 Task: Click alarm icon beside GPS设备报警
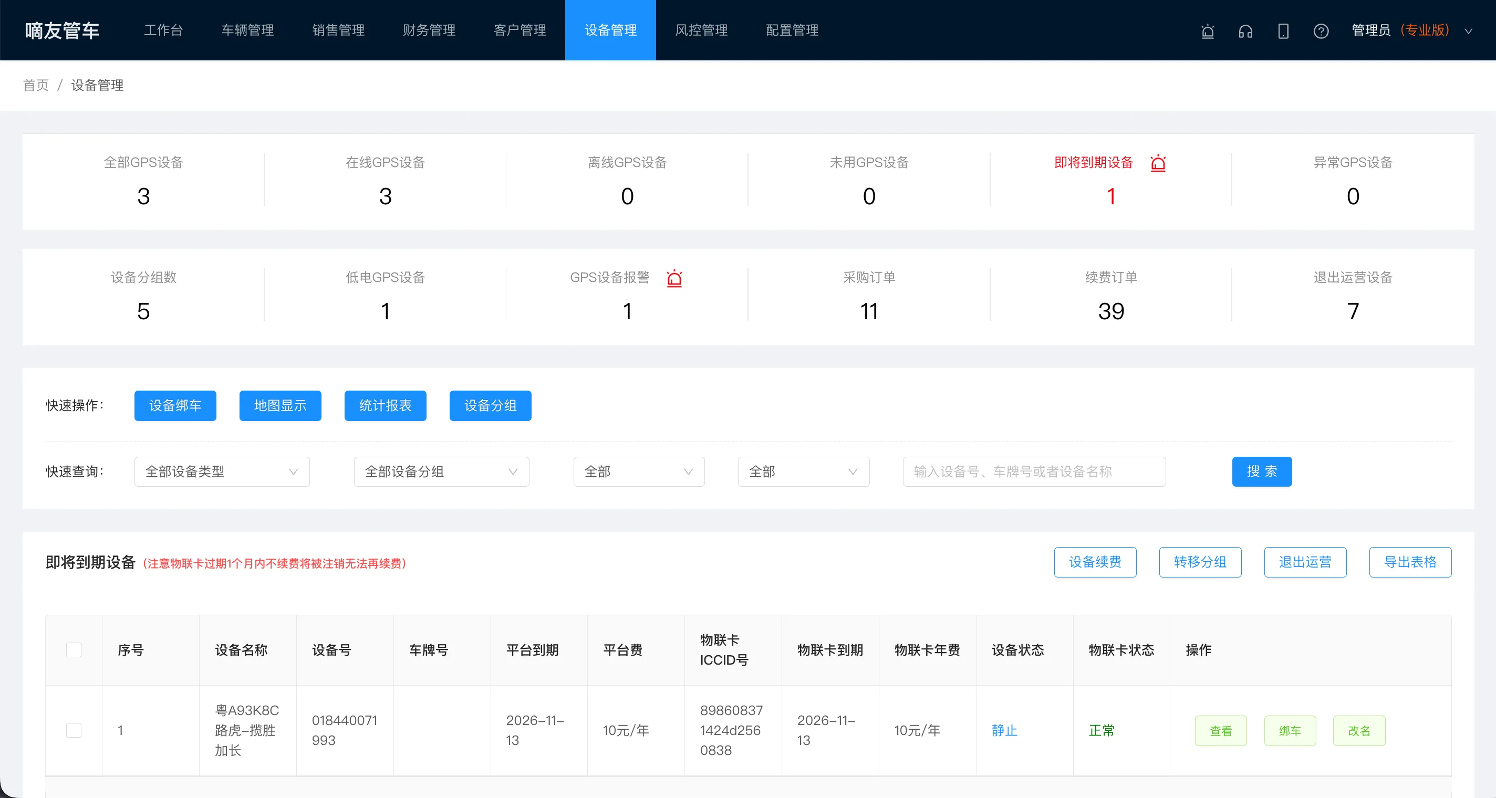(674, 278)
